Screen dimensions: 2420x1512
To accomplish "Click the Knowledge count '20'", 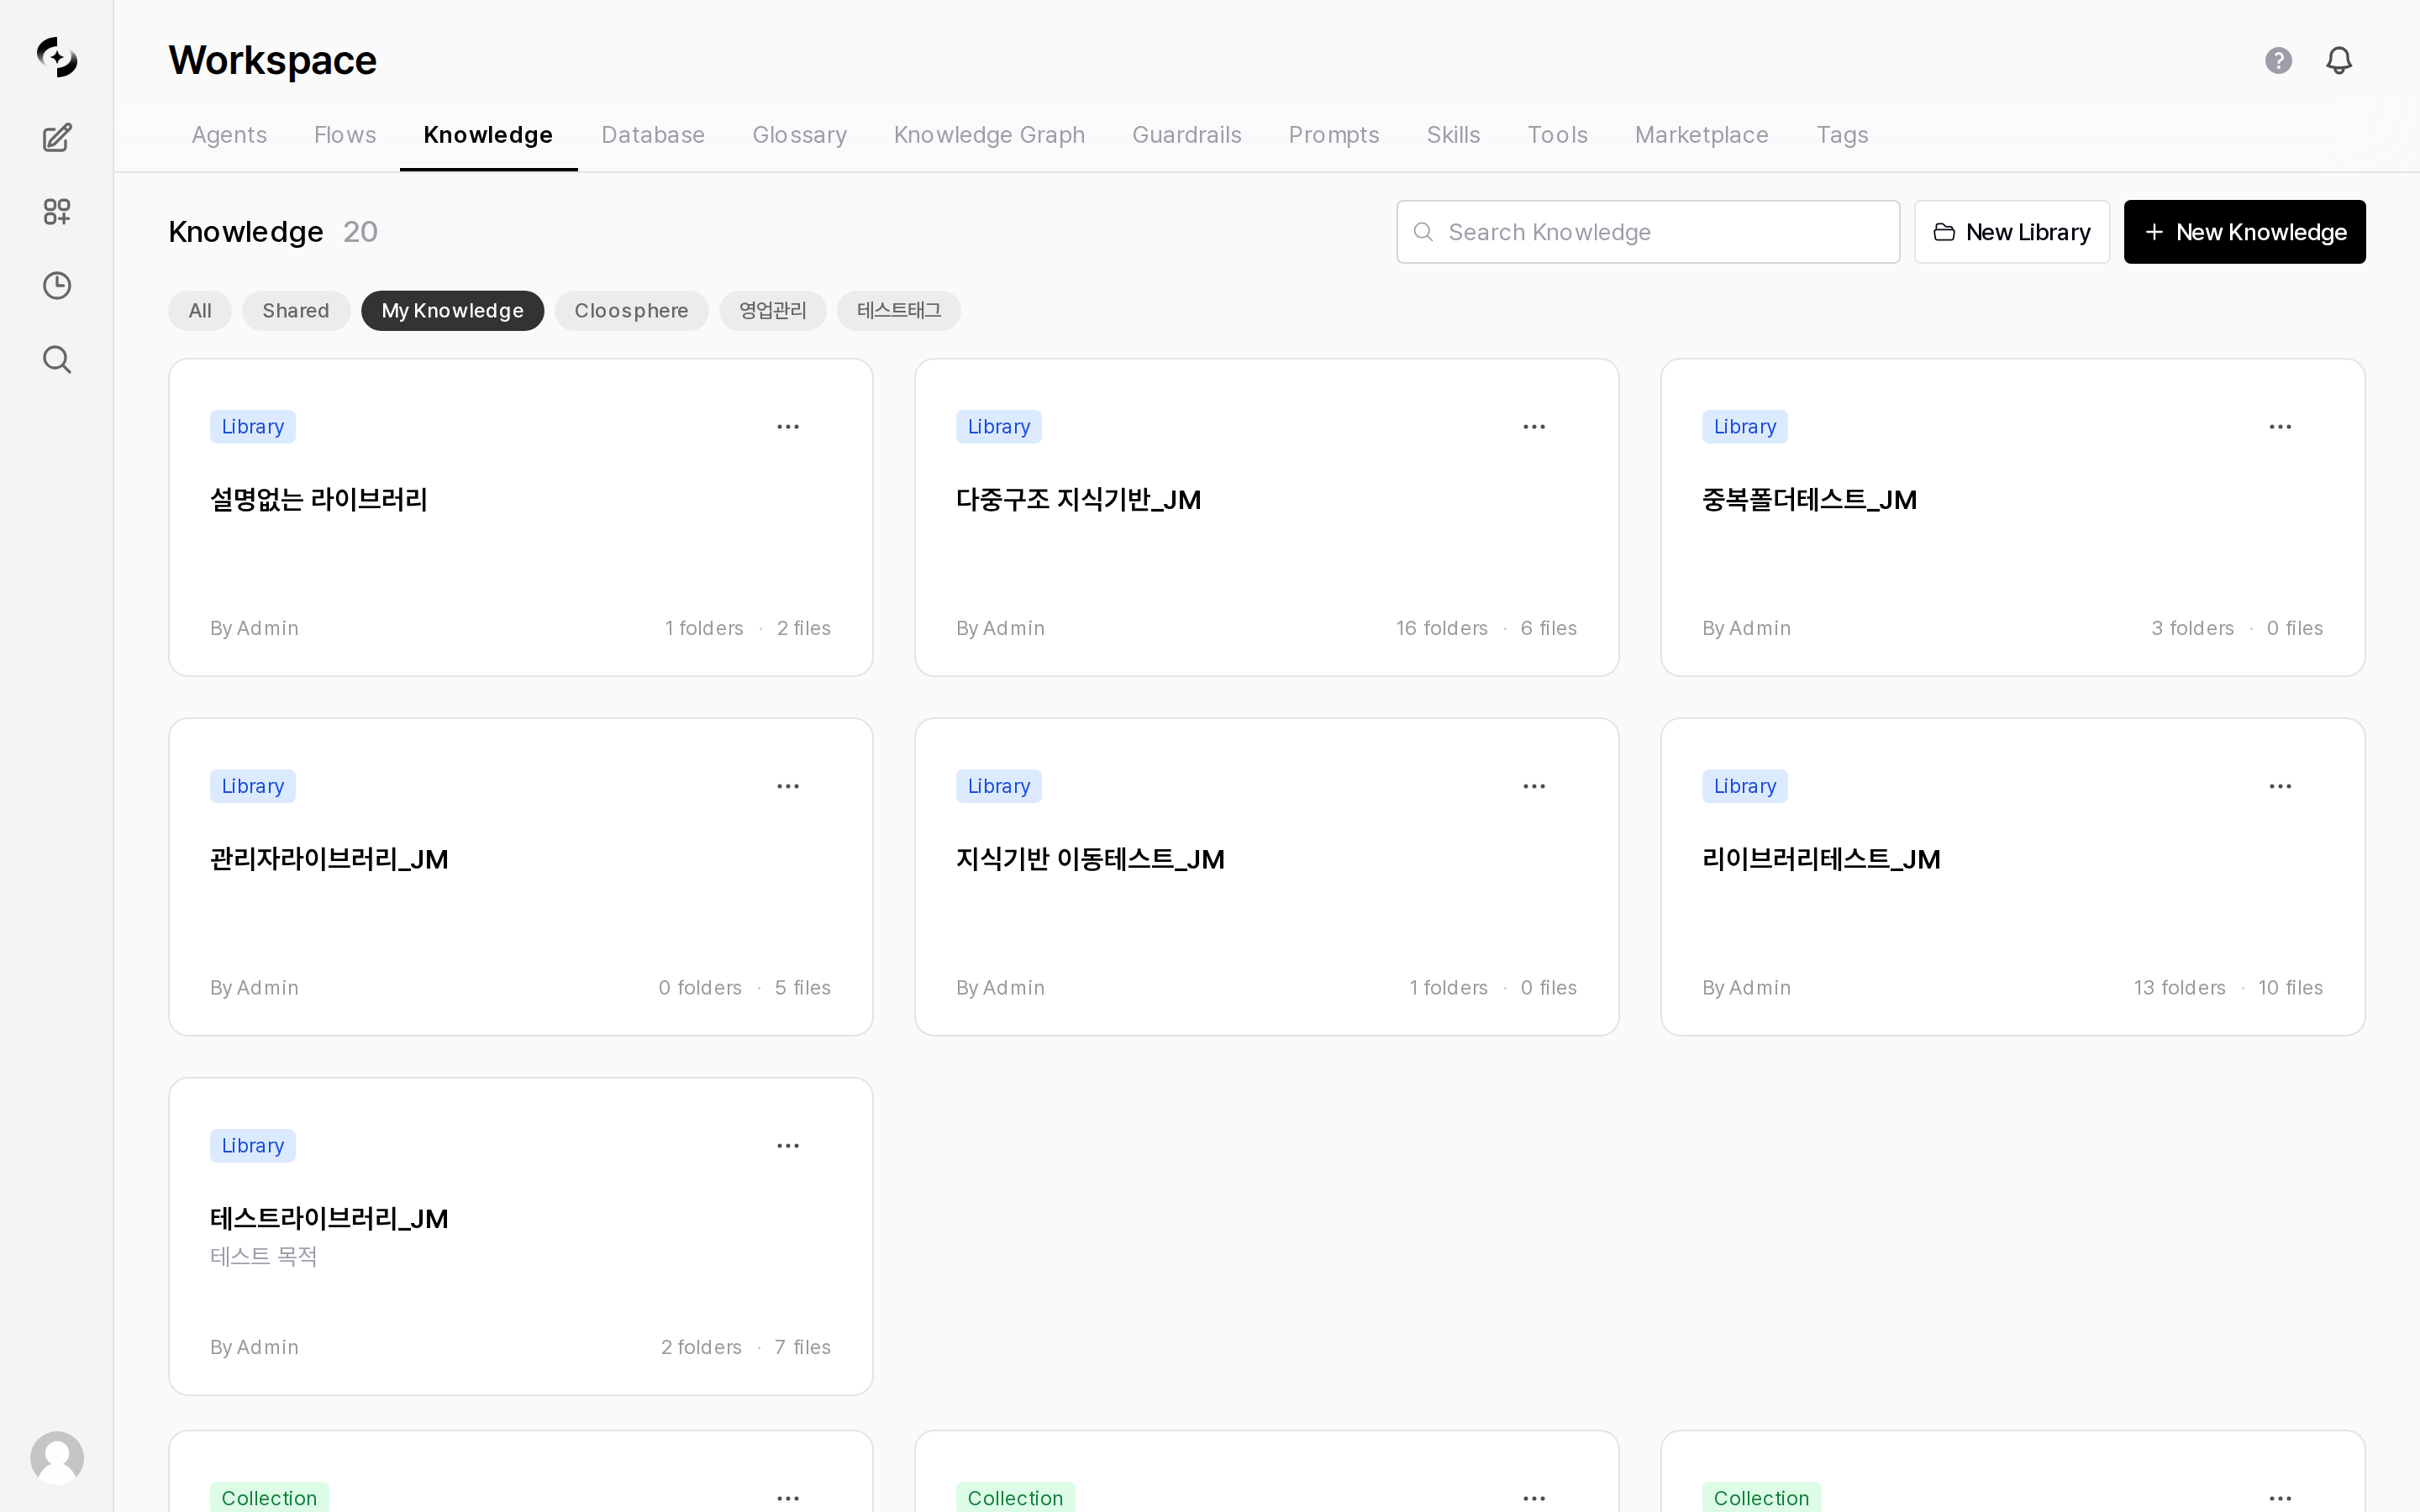I will [x=360, y=232].
